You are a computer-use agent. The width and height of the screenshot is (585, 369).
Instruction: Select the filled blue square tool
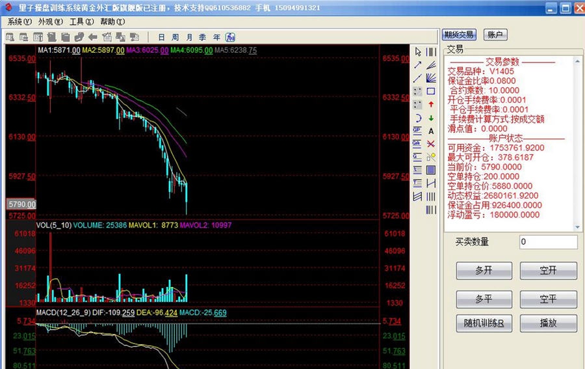(x=431, y=170)
